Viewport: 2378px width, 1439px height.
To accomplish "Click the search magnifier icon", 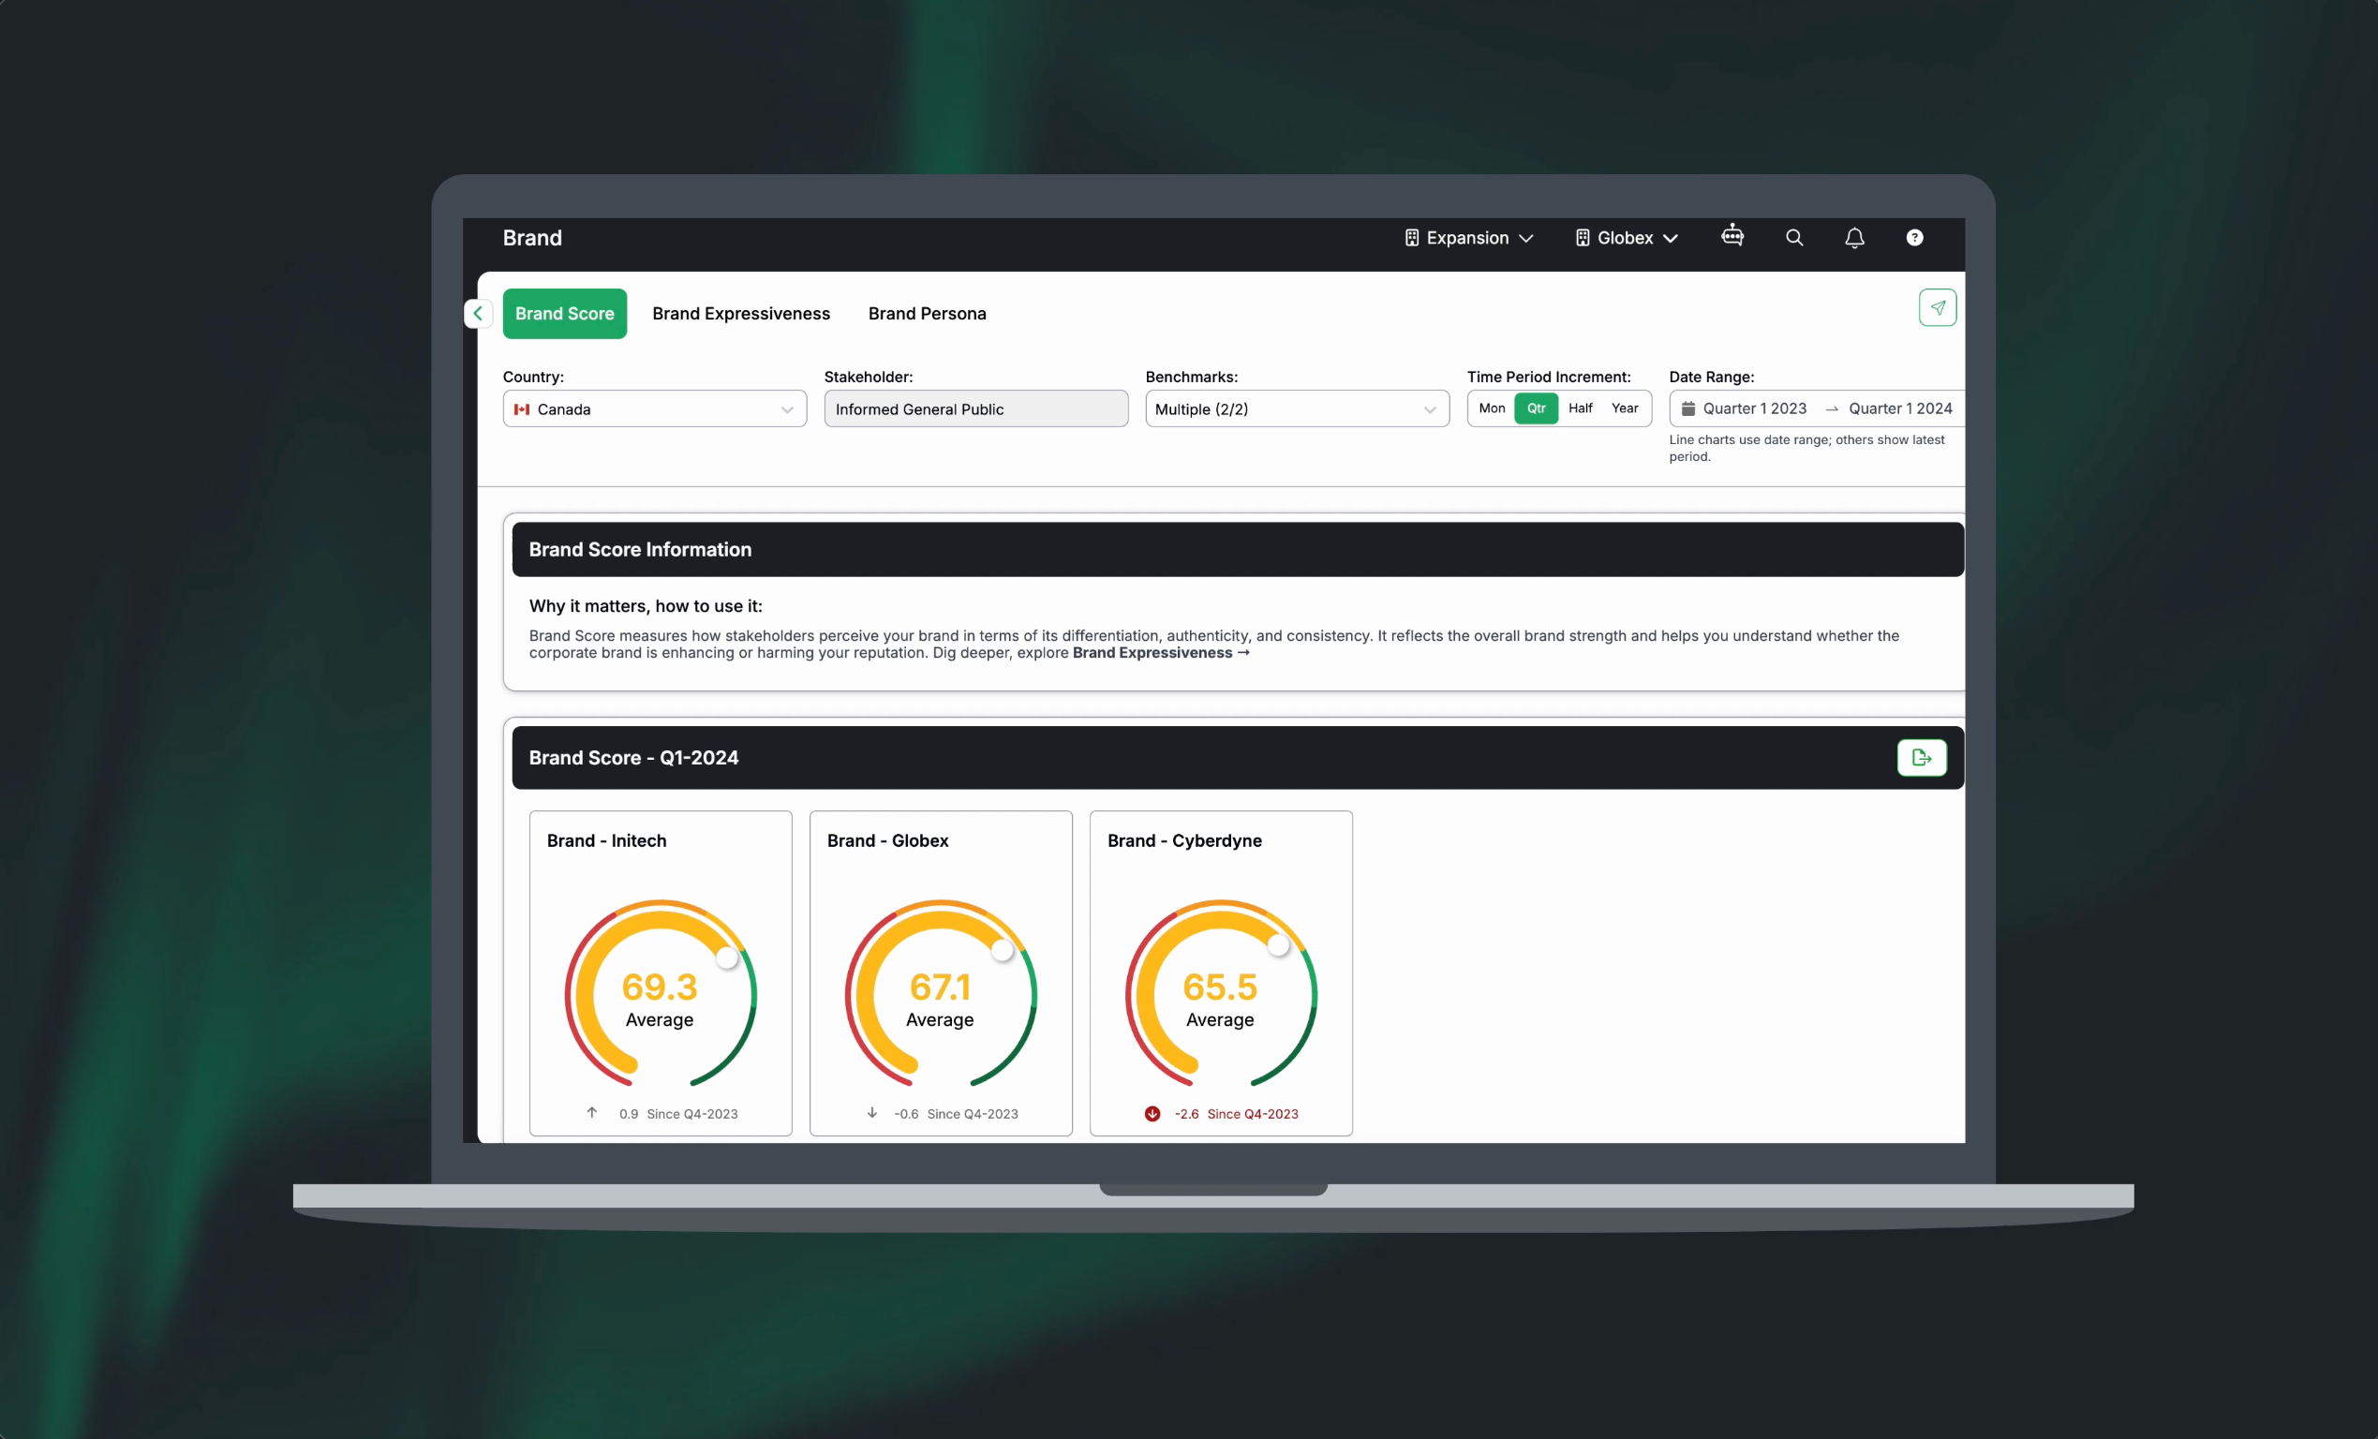I will (1794, 237).
